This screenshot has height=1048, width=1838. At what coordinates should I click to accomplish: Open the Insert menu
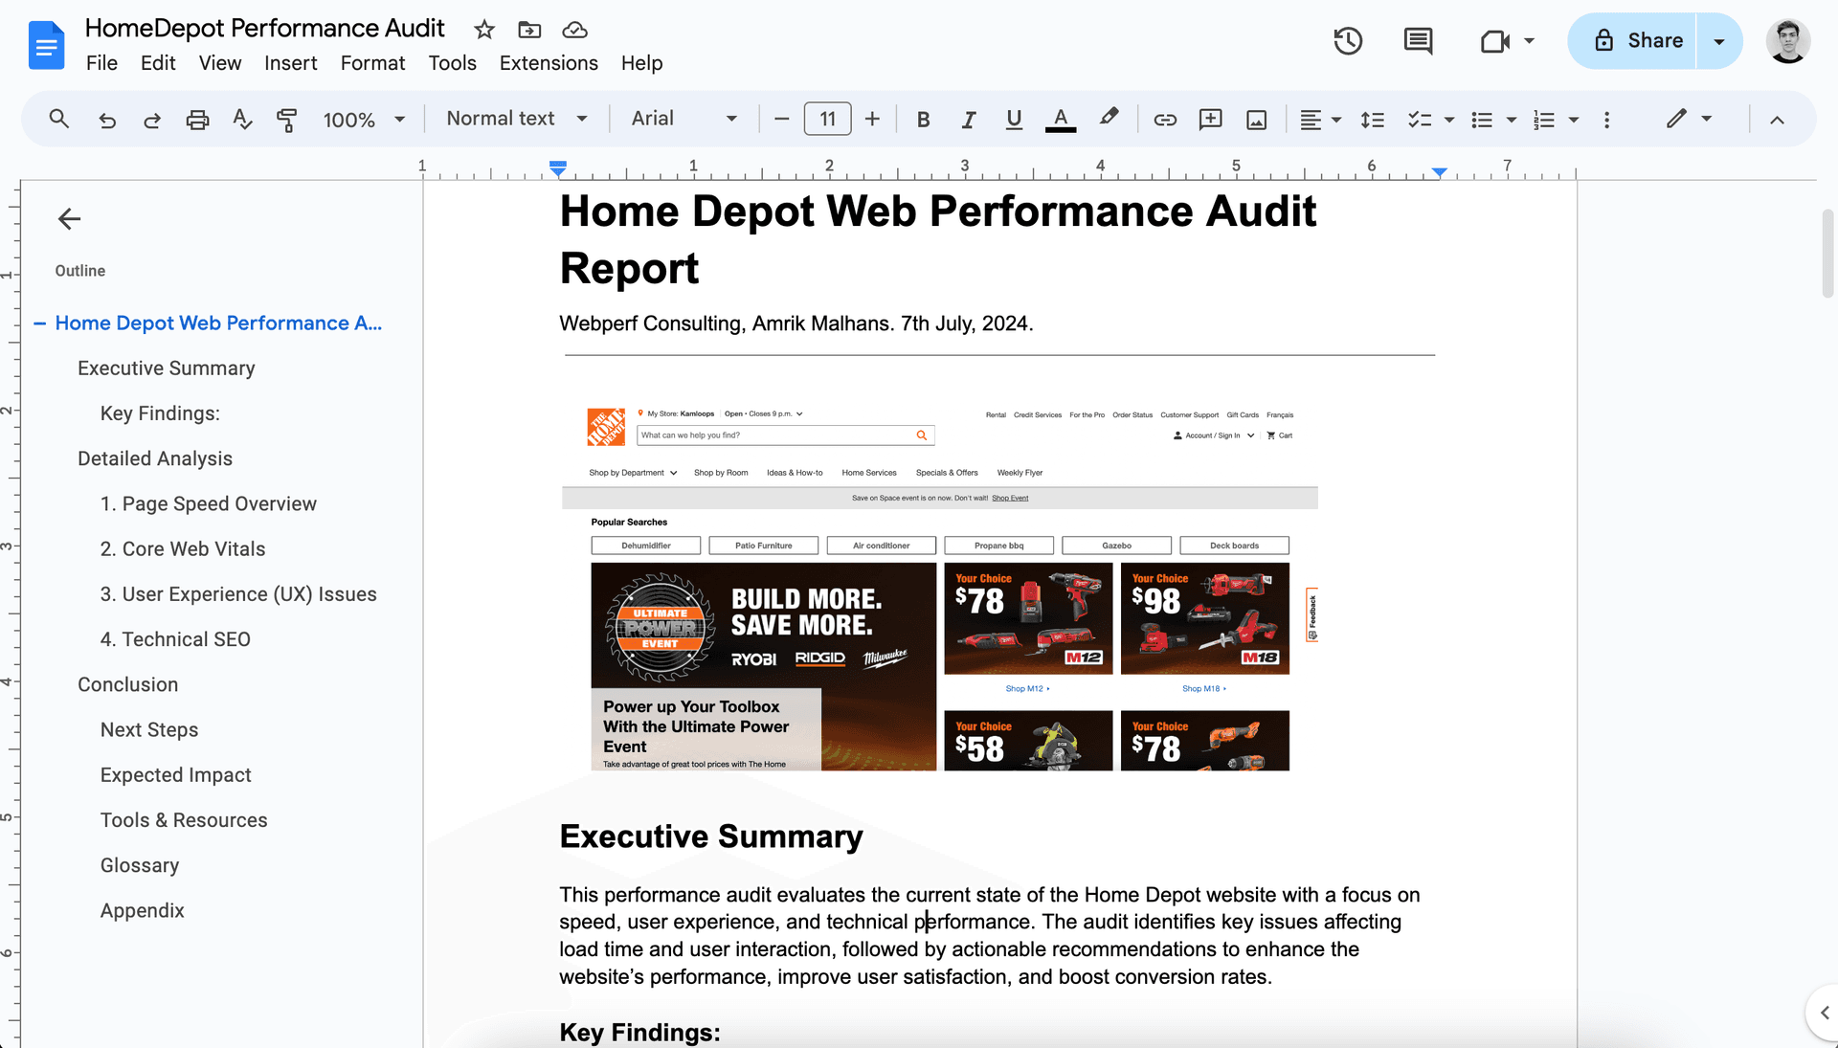coord(290,63)
